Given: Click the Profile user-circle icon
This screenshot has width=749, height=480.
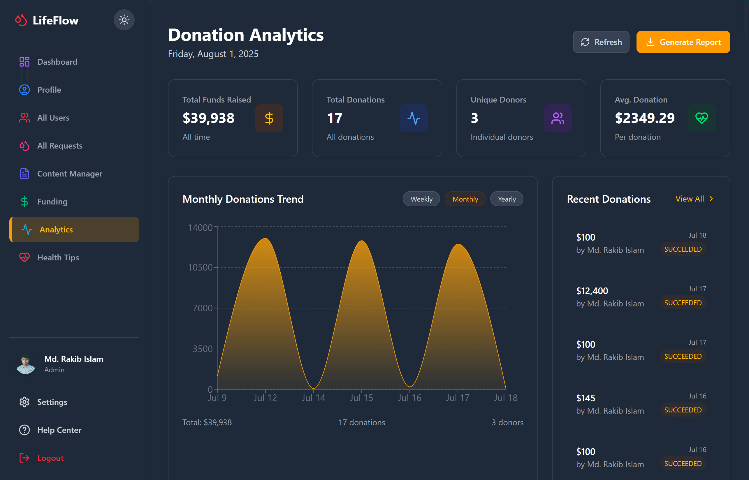Looking at the screenshot, I should 24,90.
